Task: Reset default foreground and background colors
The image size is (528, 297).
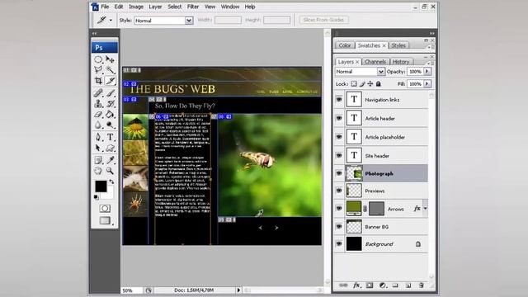Action: [97, 197]
